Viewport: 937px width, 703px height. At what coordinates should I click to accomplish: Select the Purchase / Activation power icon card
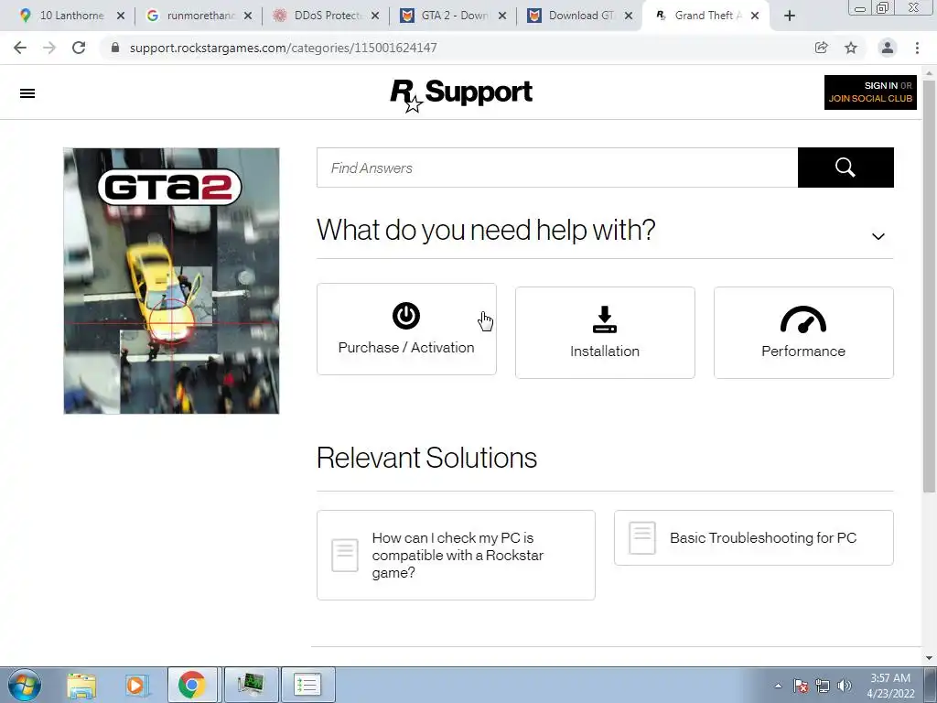click(x=406, y=330)
